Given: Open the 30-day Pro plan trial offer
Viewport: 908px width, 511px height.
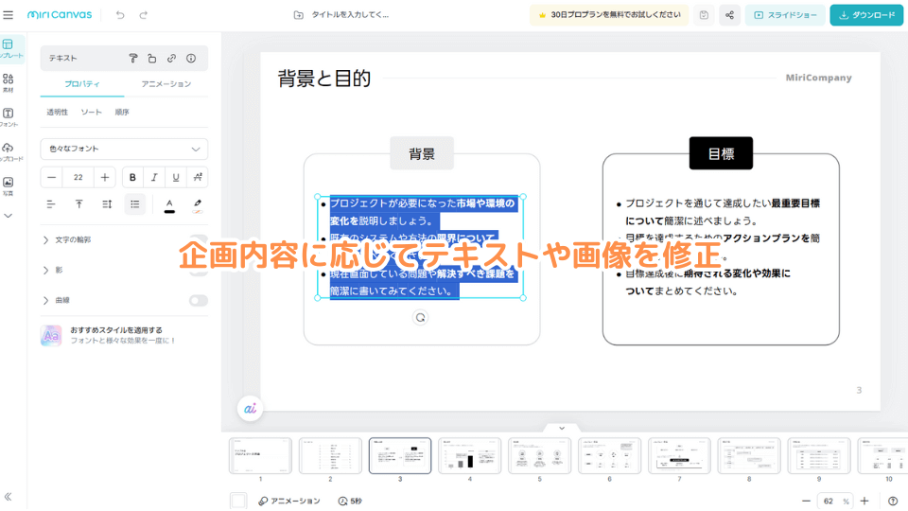Looking at the screenshot, I should [x=608, y=15].
